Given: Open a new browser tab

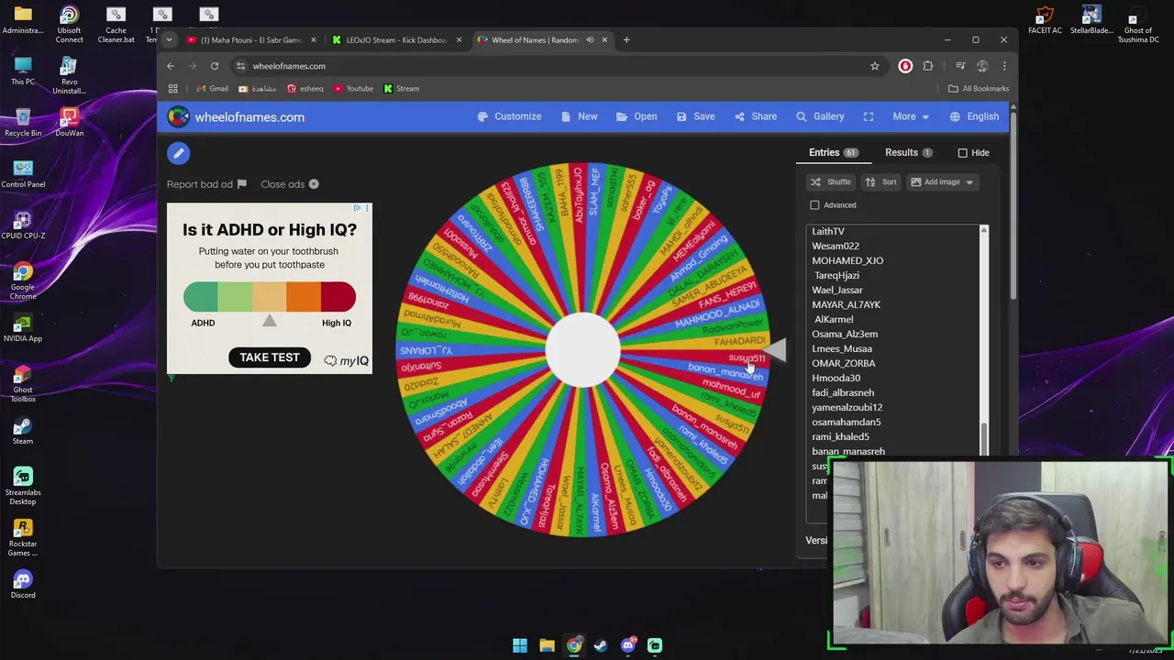Looking at the screenshot, I should click(x=626, y=39).
